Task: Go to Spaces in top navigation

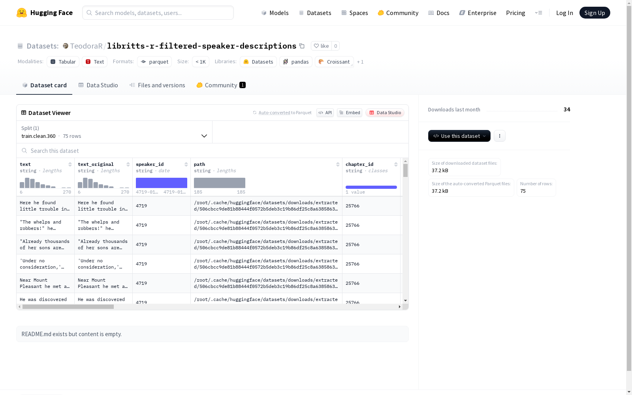Action: 355,13
